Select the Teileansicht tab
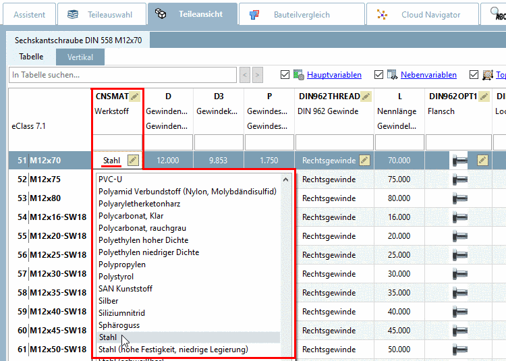Screen dimensions: 506x361 point(193,14)
